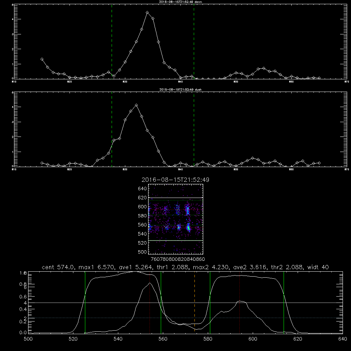Screen dimensions: 351x351
Task: Click the red dotted line near 594 in bottom plot
Action: tap(239, 302)
